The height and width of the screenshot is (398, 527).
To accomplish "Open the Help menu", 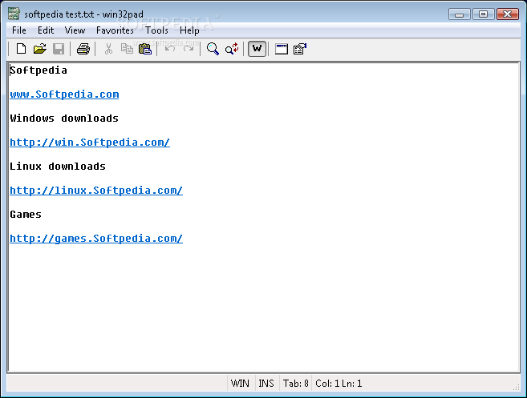I will pos(189,30).
